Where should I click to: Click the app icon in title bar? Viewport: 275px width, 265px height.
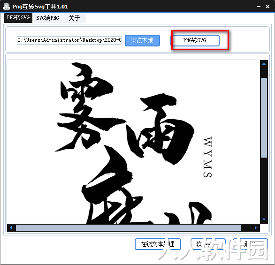click(7, 7)
